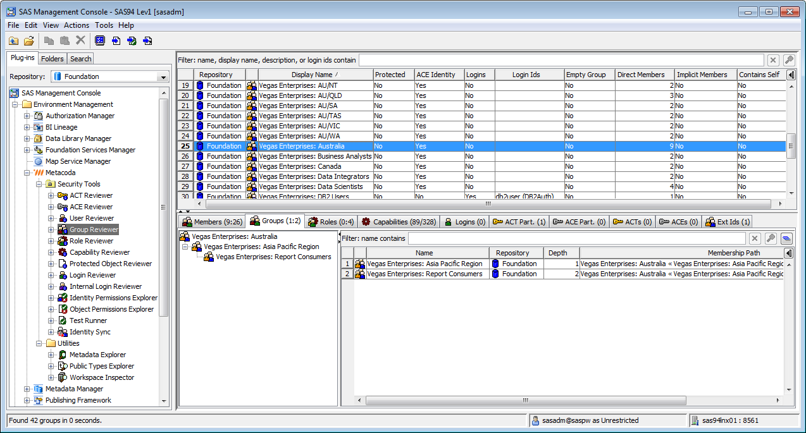
Task: Sort by the Display Name column header
Action: coord(314,75)
